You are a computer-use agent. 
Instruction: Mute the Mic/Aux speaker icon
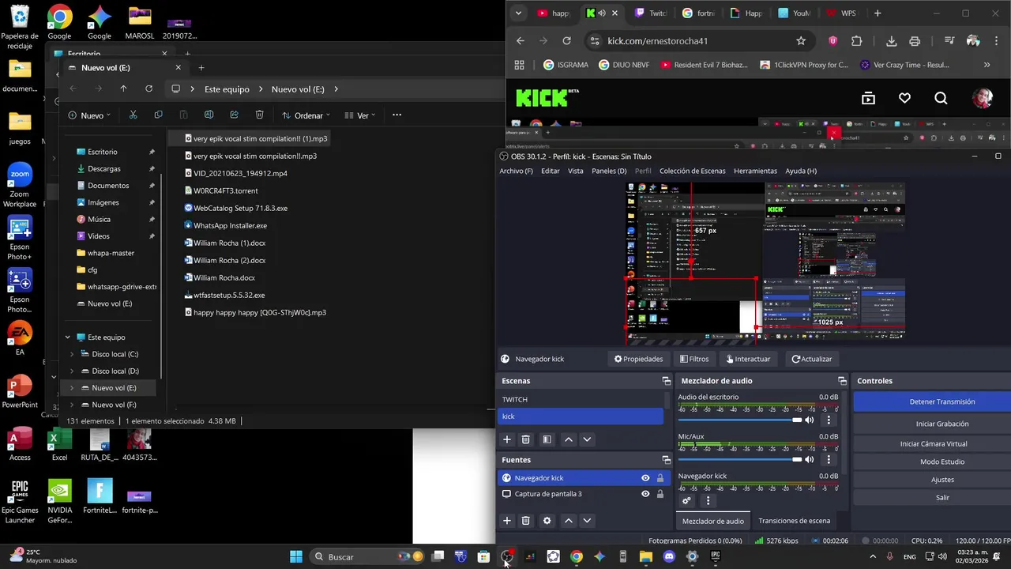[809, 459]
